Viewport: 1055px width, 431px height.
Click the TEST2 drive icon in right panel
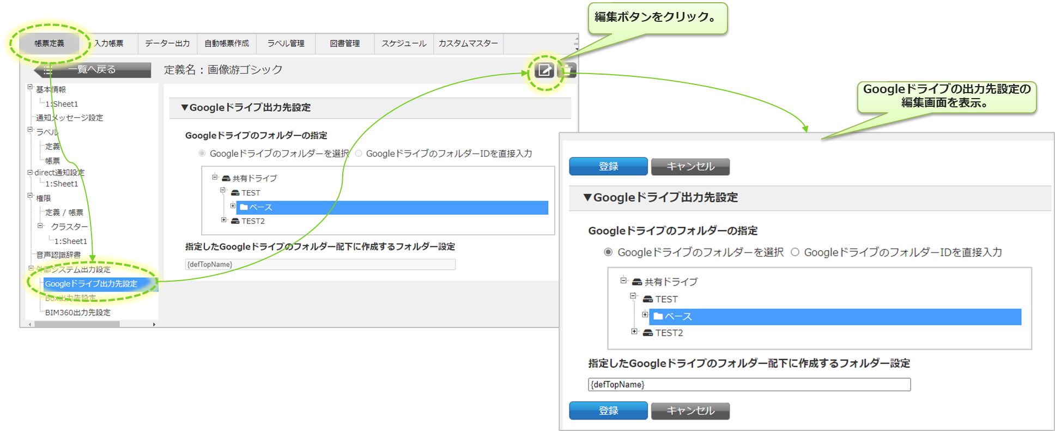648,333
